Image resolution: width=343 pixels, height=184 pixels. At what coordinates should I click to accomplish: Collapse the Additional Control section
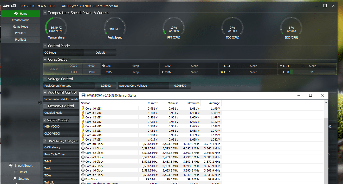(45, 92)
